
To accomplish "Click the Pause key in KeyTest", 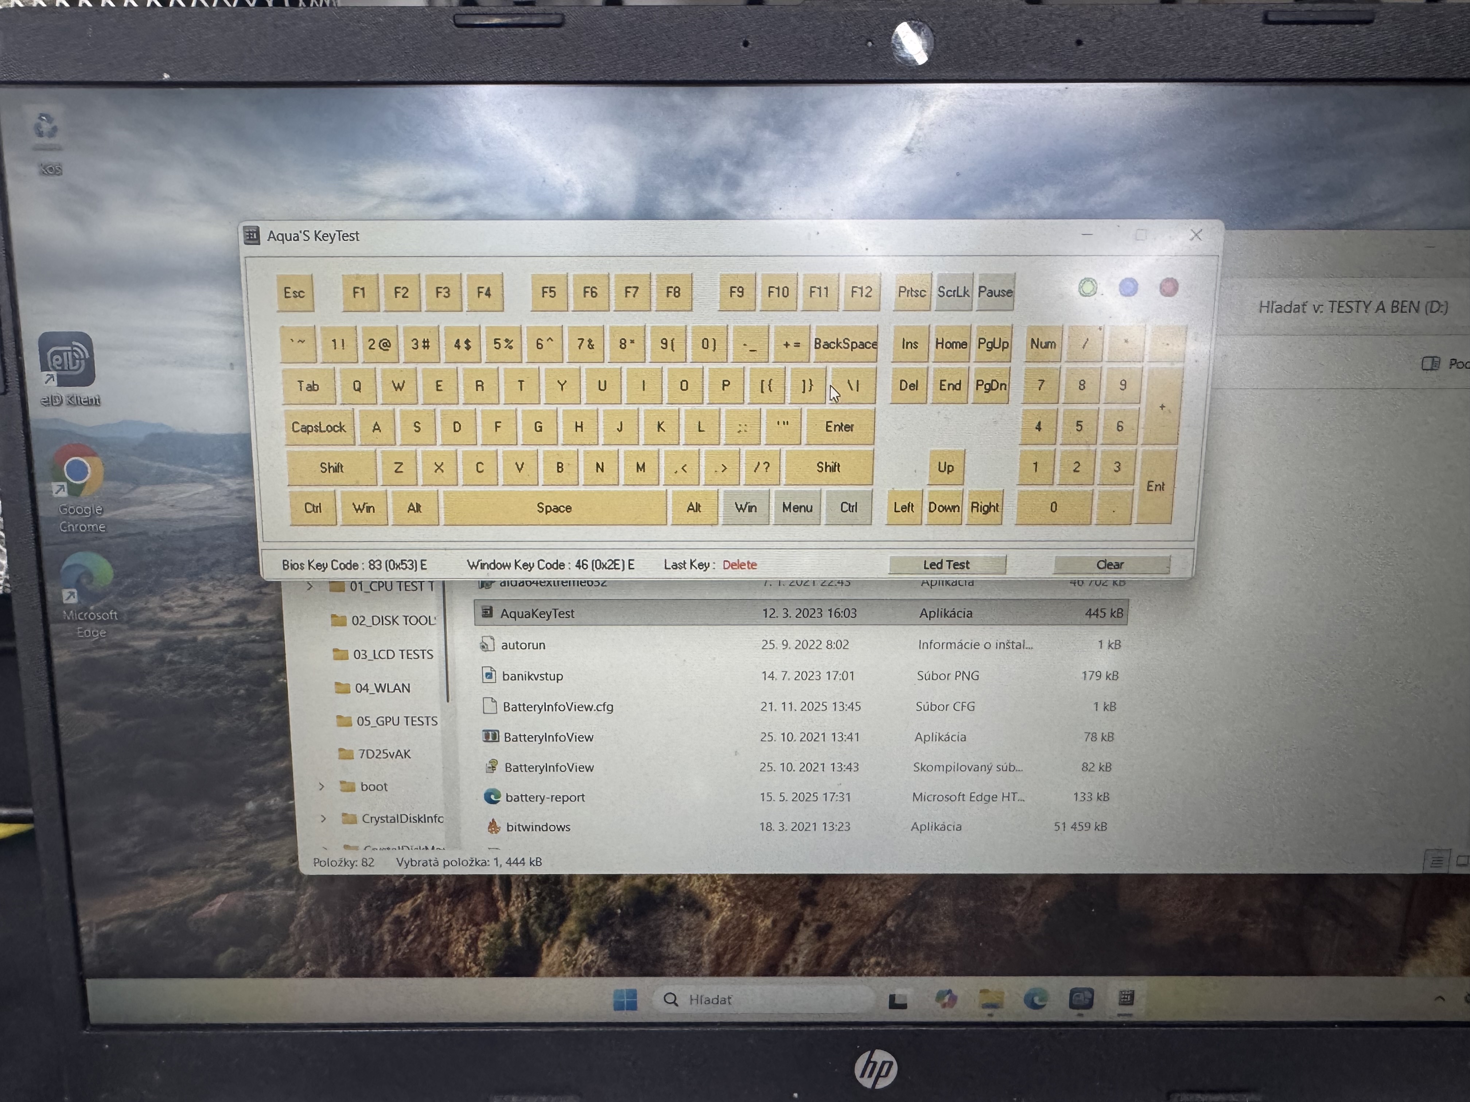I will point(995,292).
